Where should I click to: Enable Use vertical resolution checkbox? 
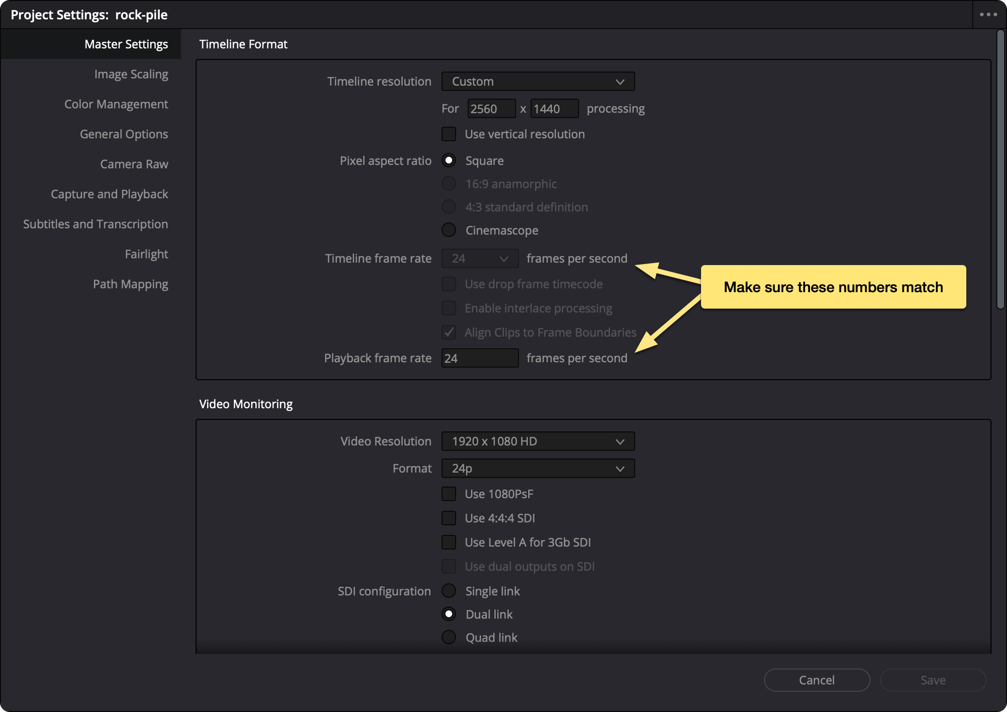(x=449, y=134)
